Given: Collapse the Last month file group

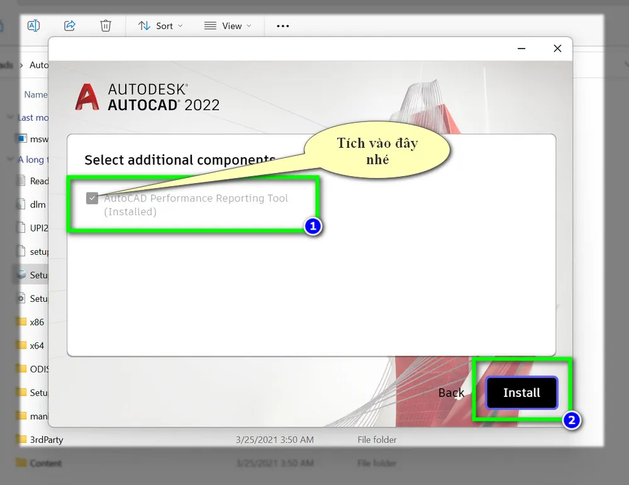Looking at the screenshot, I should [9, 118].
